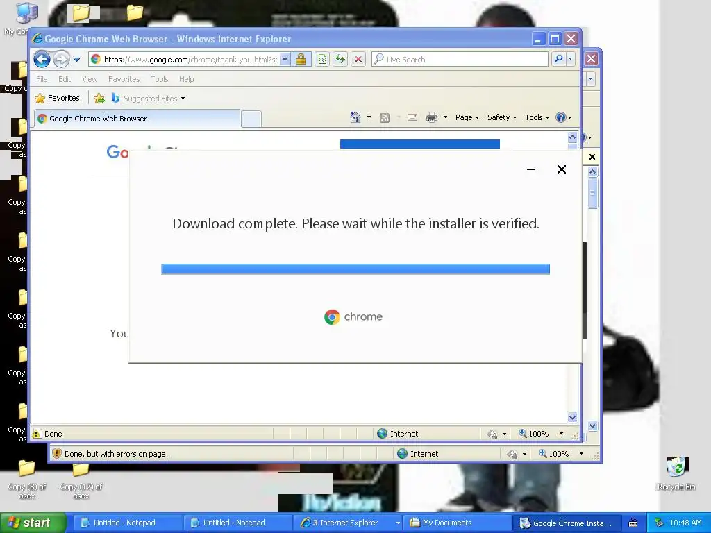This screenshot has width=711, height=533.
Task: Open the search provider dropdown arrow
Action: point(571,59)
